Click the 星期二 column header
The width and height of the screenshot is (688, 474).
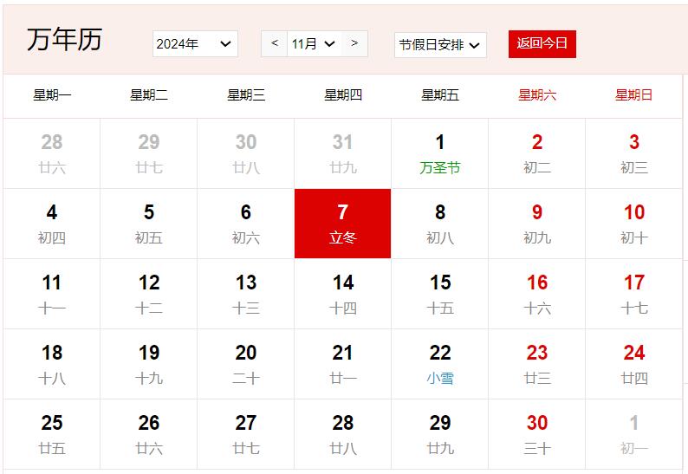149,94
